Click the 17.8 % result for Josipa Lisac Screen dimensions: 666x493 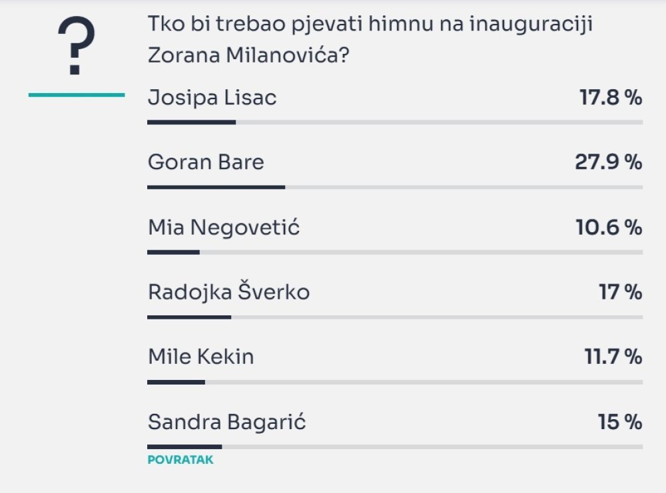point(611,98)
